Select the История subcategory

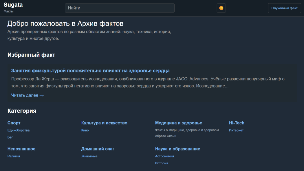[162, 163]
